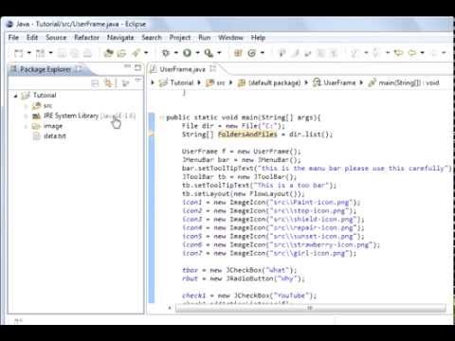455x341 pixels.
Task: Toggle Link with Editor in Package Explorer
Action: [x=108, y=83]
